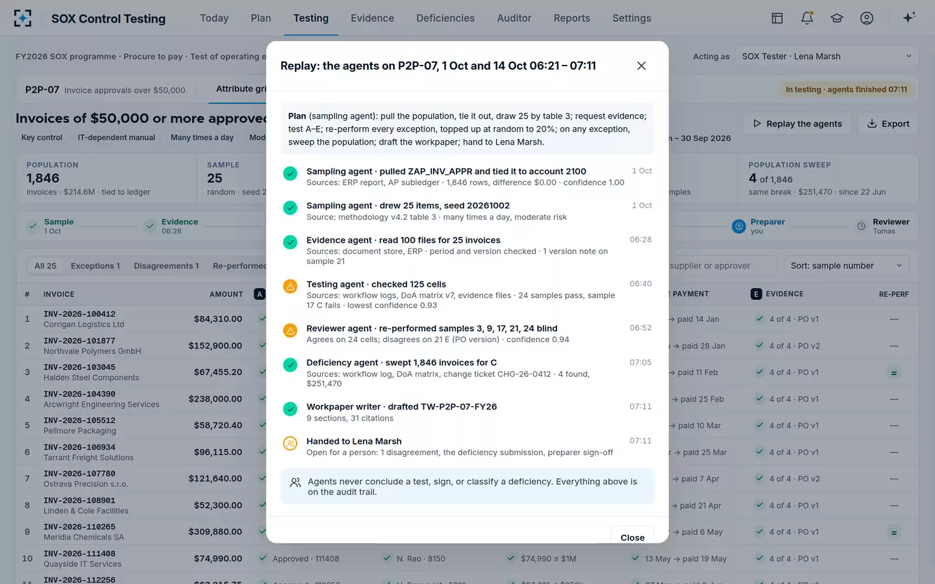This screenshot has height=584, width=935.
Task: Click the IT-dependent manual tag
Action: (x=116, y=138)
